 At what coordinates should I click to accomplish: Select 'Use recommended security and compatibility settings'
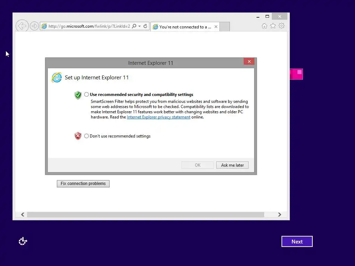tap(86, 95)
